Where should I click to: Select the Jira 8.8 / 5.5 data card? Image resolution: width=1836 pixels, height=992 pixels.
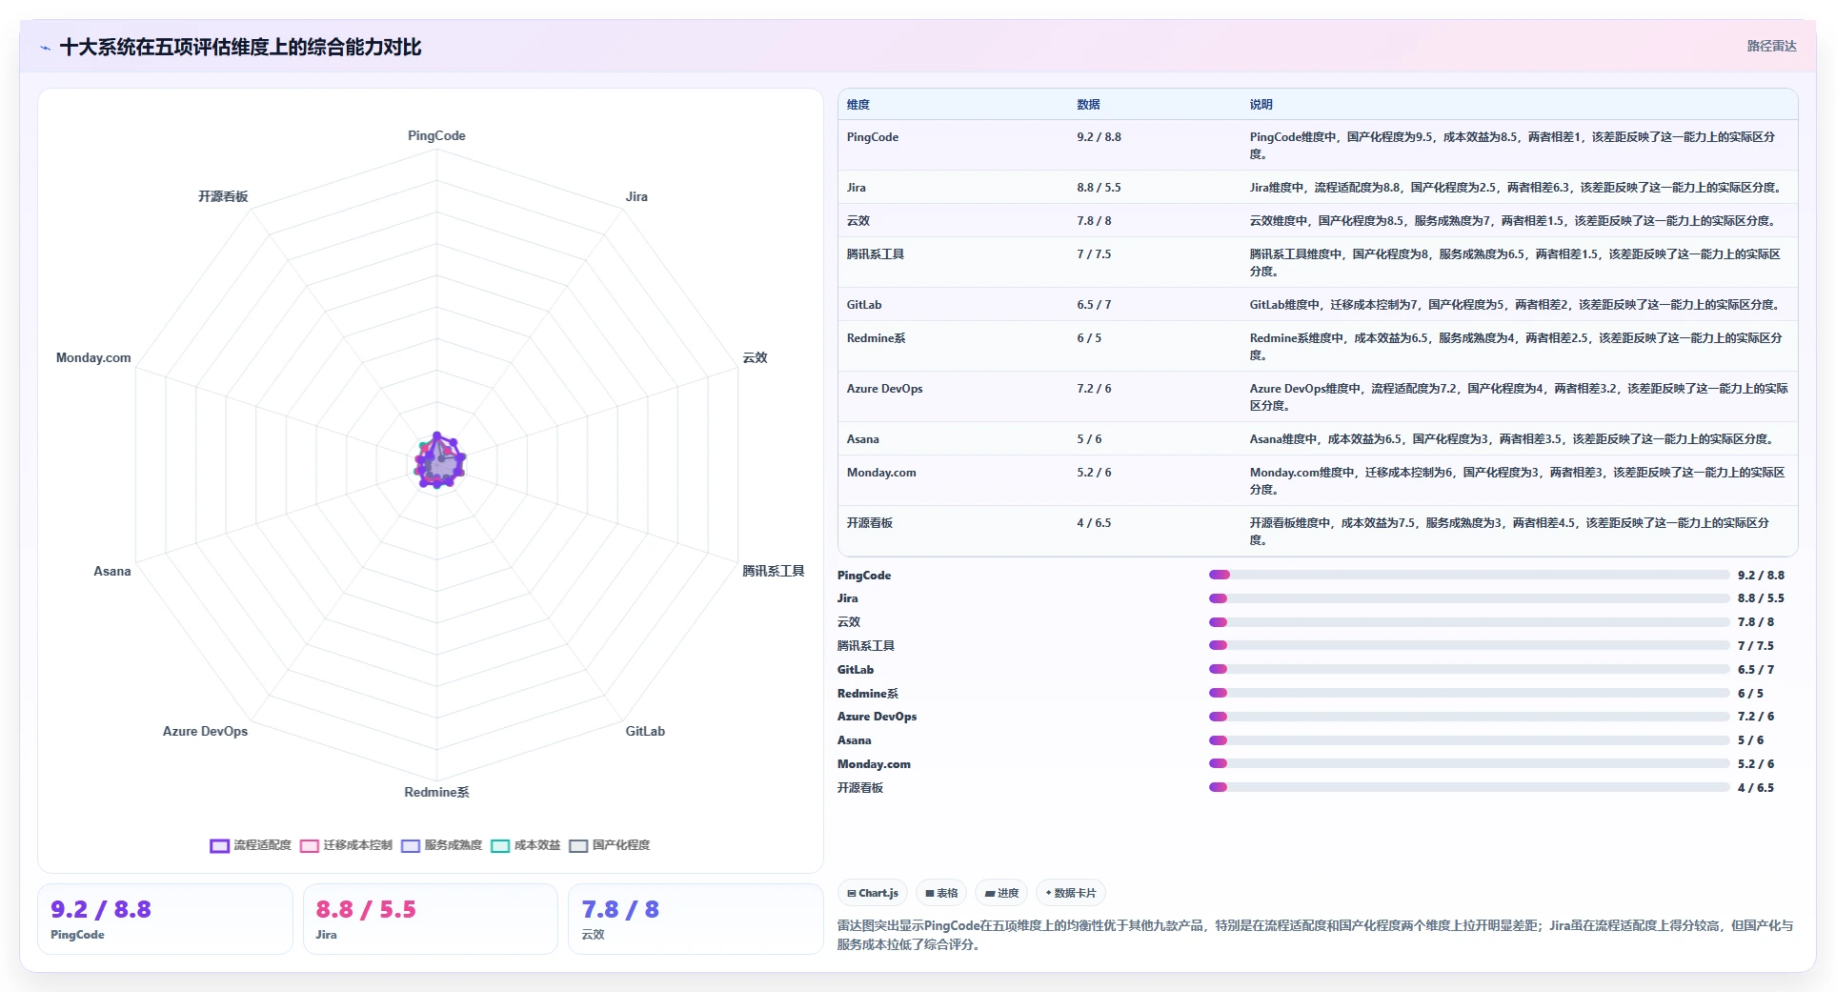tap(430, 919)
